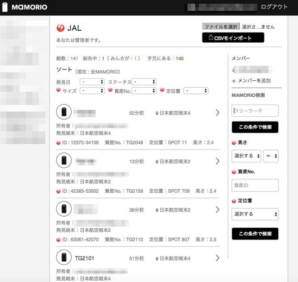This screenshot has width=298, height=282.
Task: Click JAL icon beside サイズ sort label
Action: tap(58, 90)
